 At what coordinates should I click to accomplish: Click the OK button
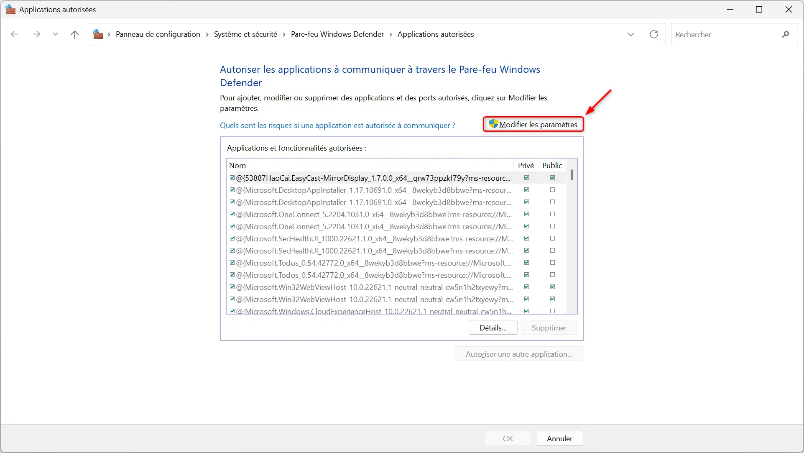pos(508,438)
